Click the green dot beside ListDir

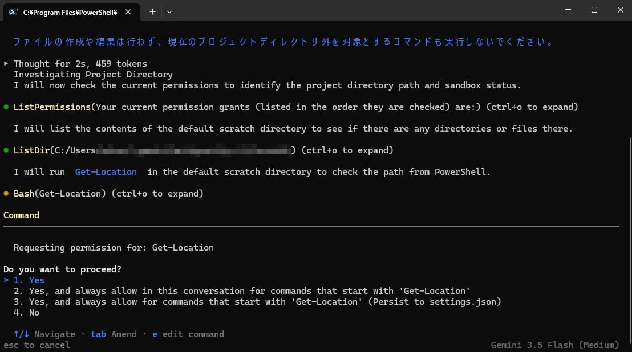pos(6,150)
